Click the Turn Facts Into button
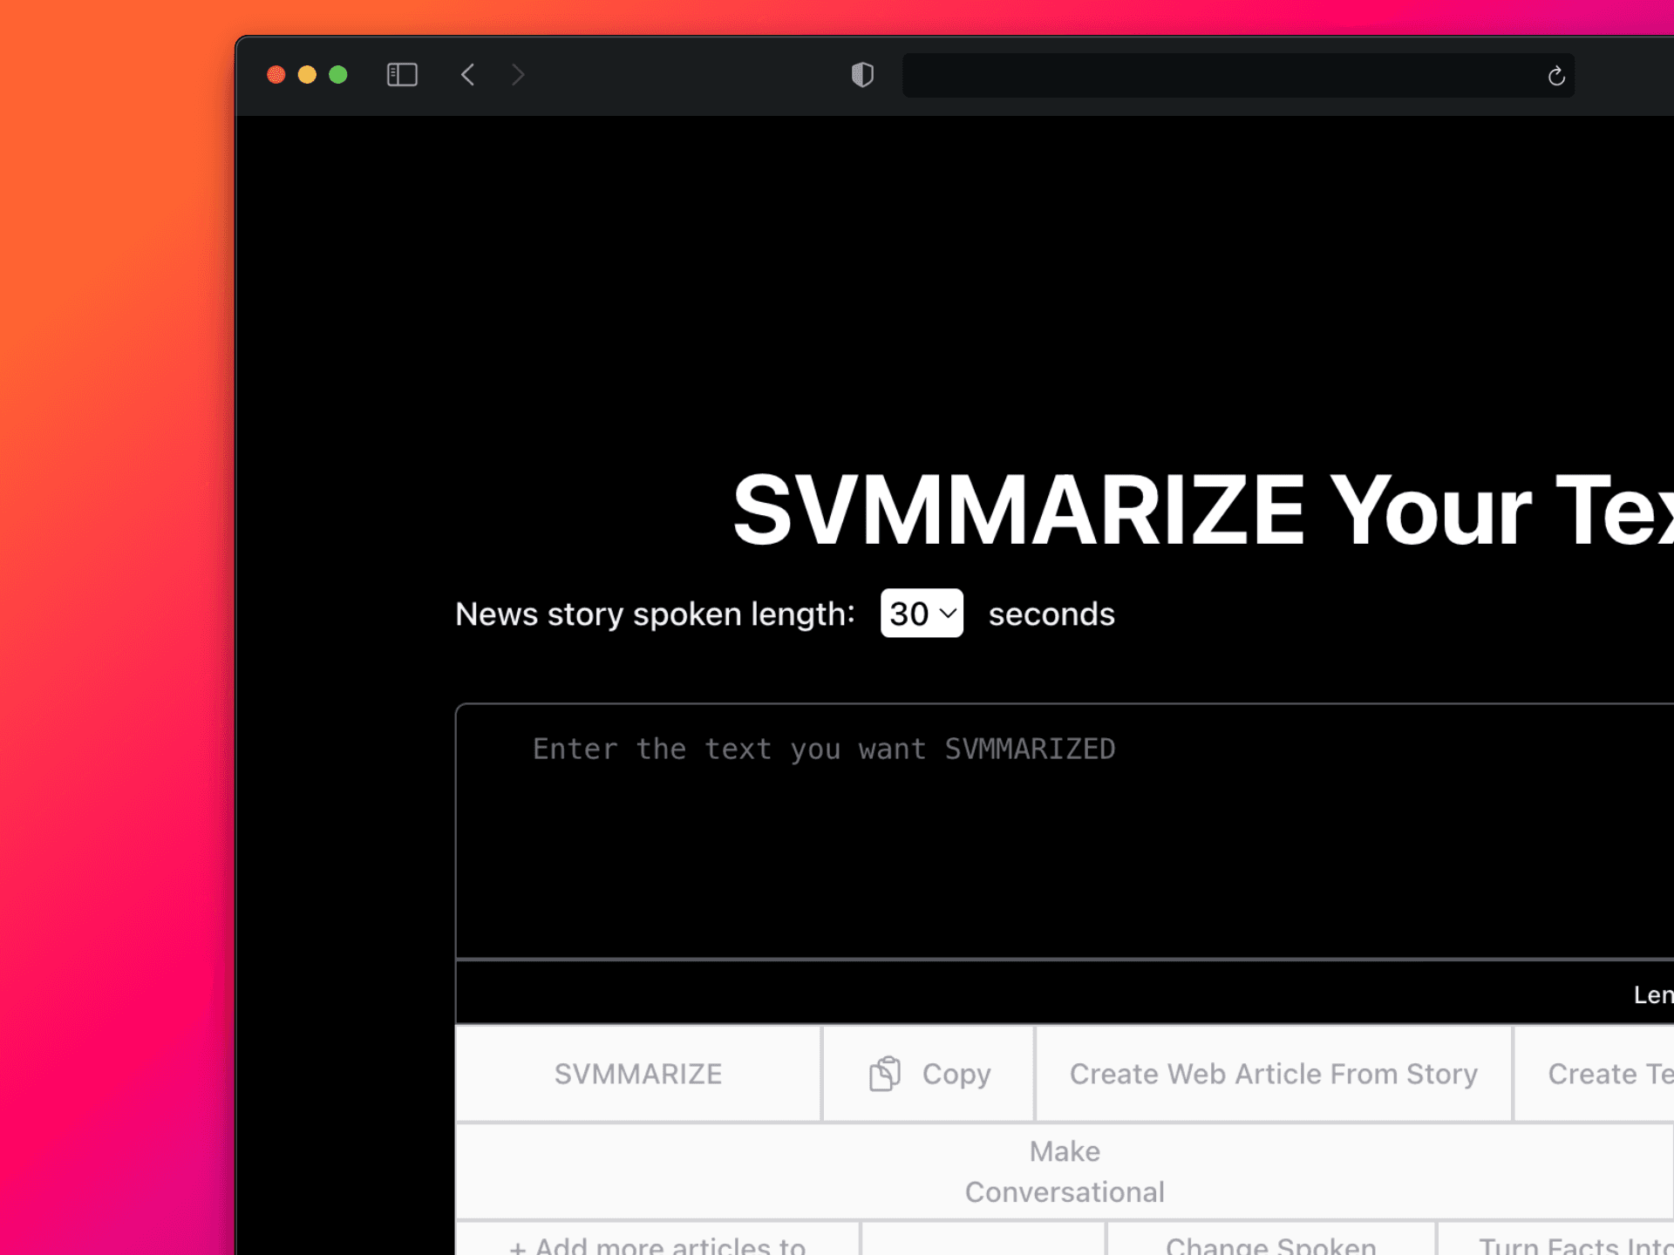The width and height of the screenshot is (1674, 1255). 1556,1239
